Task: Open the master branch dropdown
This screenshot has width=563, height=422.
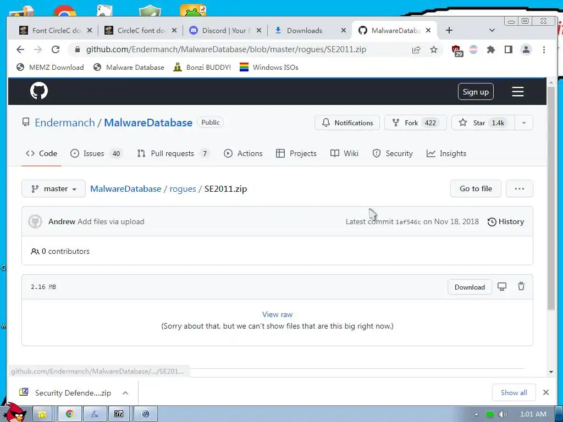Action: click(x=53, y=188)
